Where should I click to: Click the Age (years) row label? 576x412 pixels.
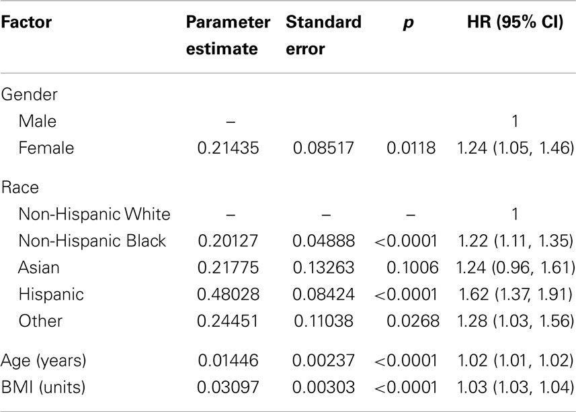click(x=43, y=360)
